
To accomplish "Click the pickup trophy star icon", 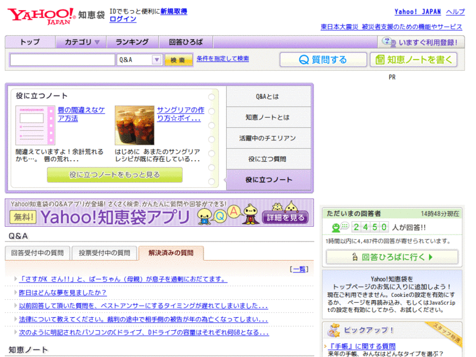I will point(334,330).
